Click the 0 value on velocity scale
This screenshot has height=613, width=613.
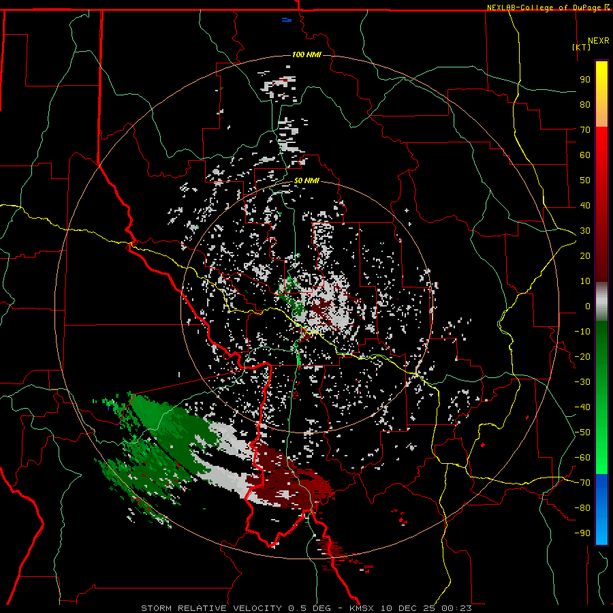pos(588,306)
